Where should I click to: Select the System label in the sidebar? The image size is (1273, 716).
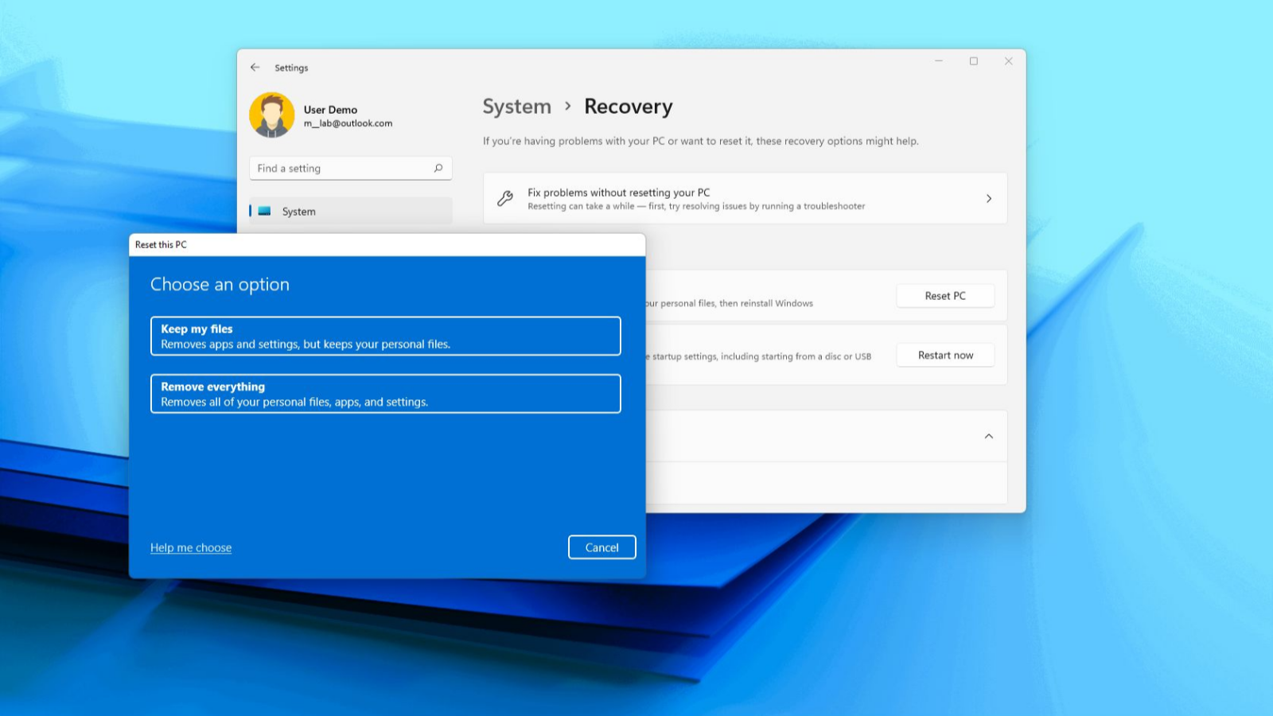[299, 212]
